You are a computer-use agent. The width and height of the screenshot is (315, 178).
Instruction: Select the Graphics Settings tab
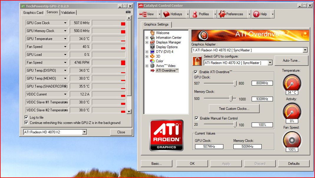(x=156, y=24)
